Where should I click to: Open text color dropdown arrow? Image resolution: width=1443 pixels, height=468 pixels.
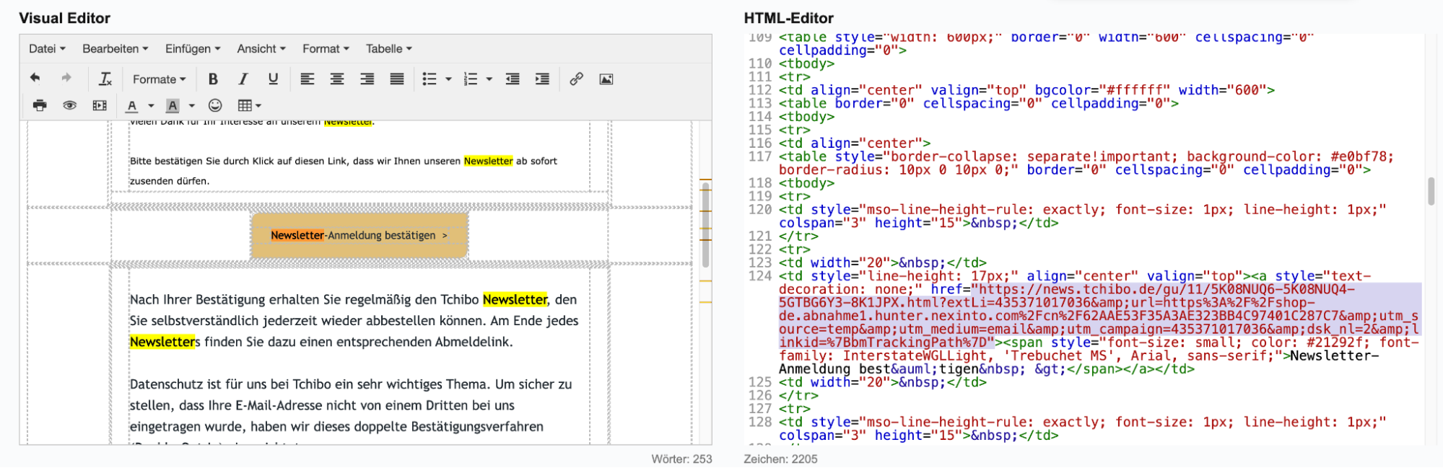click(151, 106)
